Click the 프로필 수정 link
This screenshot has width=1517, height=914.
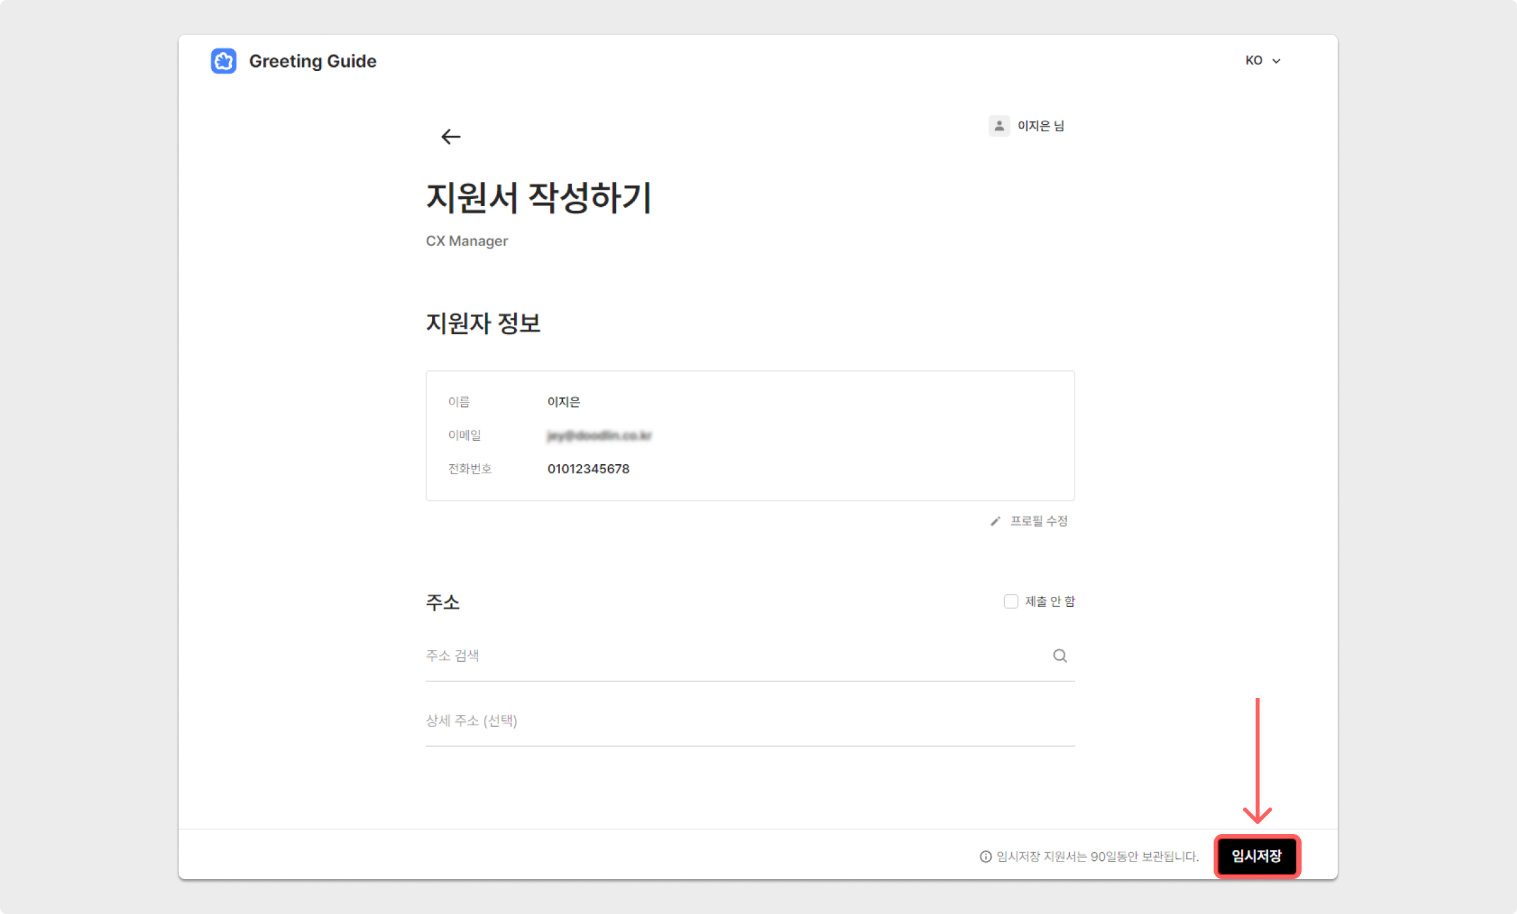1038,521
